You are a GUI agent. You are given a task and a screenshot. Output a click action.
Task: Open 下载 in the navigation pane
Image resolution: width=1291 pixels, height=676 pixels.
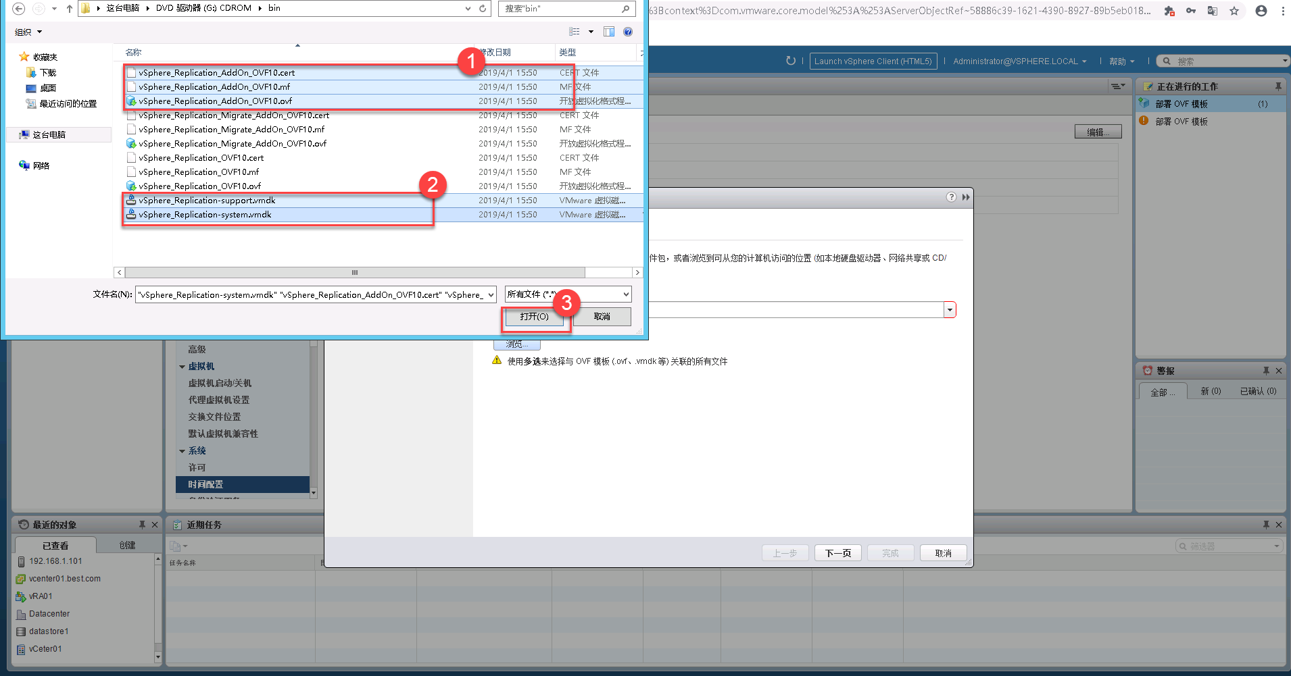47,73
